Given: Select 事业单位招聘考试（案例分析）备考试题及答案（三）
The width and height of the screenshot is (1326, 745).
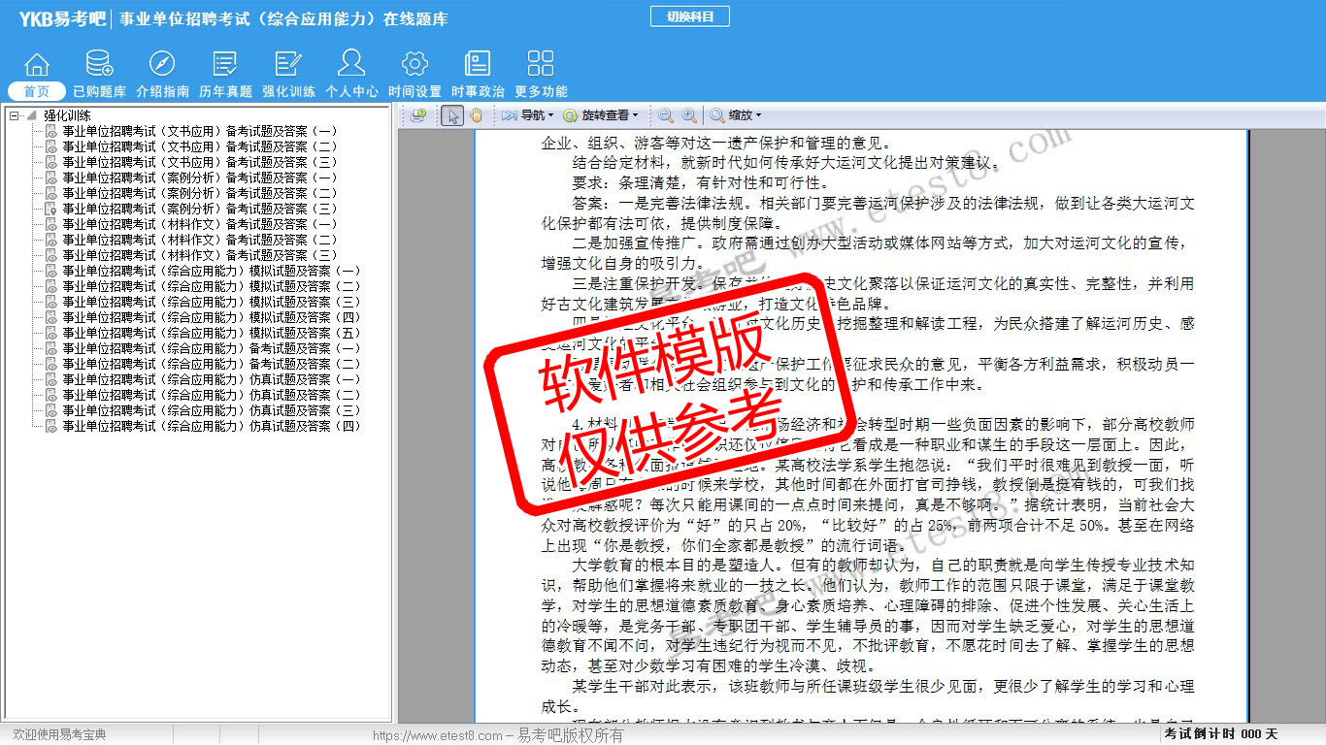Looking at the screenshot, I should [199, 209].
